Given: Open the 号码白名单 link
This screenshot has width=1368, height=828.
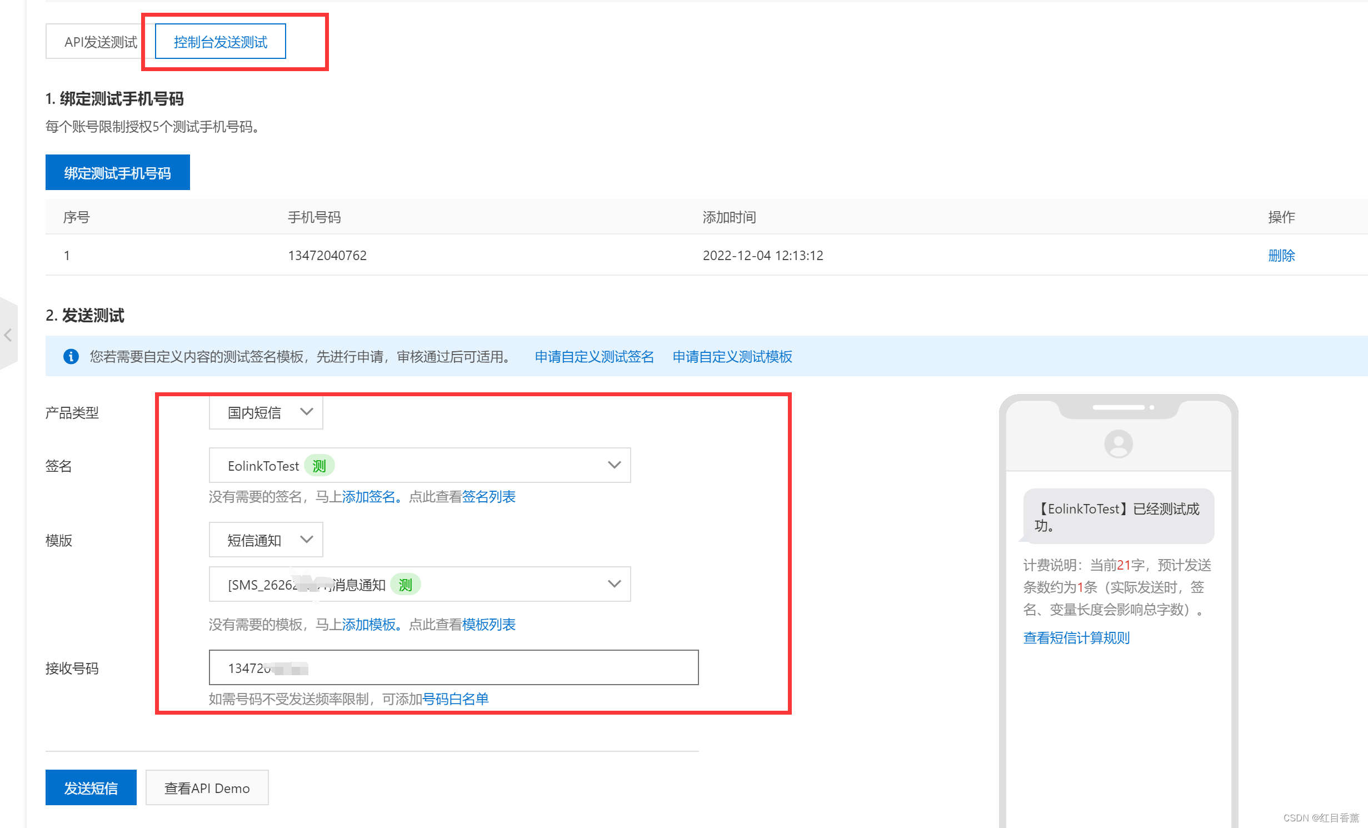Looking at the screenshot, I should [456, 699].
